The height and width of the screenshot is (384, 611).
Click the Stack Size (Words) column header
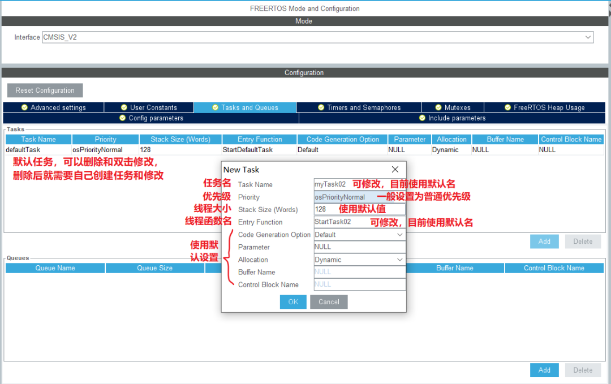coord(180,140)
